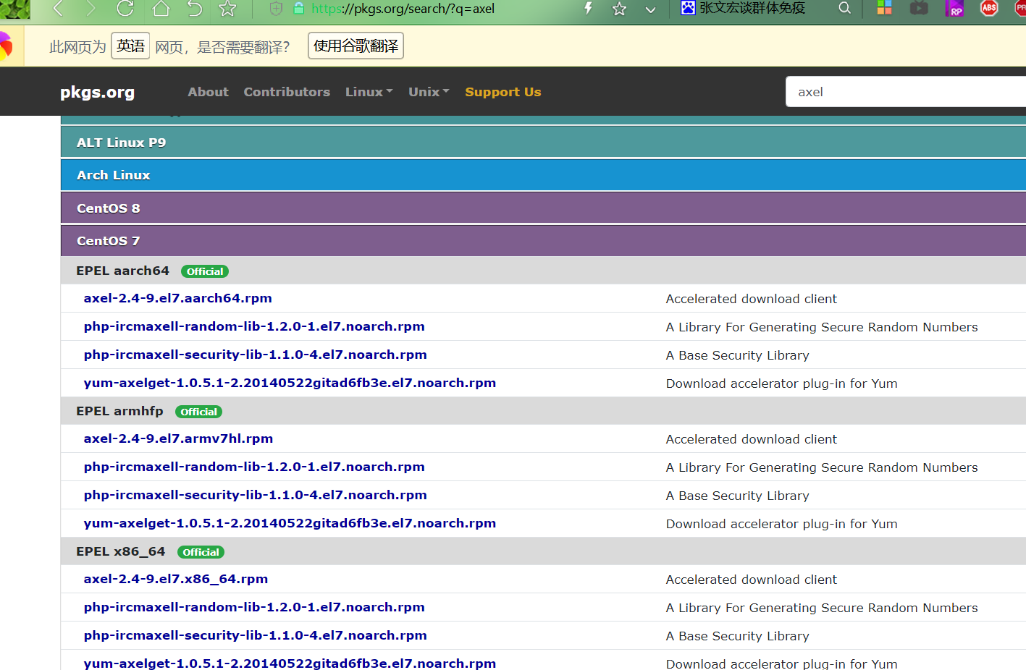The width and height of the screenshot is (1026, 670).
Task: Go forward using the browser forward arrow
Action: tap(91, 9)
